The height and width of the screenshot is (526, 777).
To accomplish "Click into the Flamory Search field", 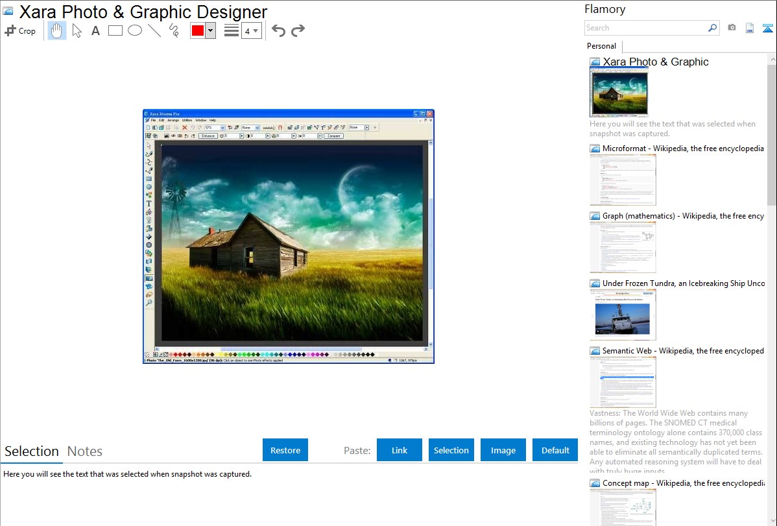I will [x=646, y=28].
